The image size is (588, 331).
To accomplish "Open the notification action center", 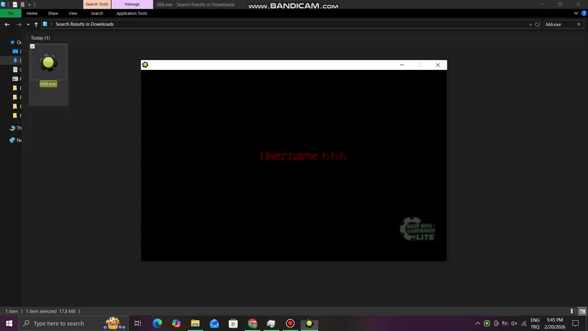I will point(575,323).
